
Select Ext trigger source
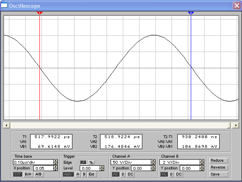click(92, 174)
